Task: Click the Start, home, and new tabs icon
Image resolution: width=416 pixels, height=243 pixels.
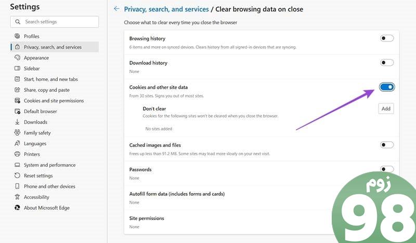Action: tap(17, 79)
